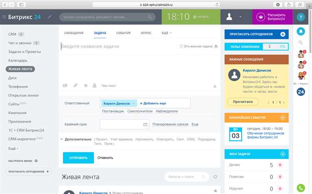Star the Кирилл Денисов feed post
The image size is (312, 194).
pos(215,191)
